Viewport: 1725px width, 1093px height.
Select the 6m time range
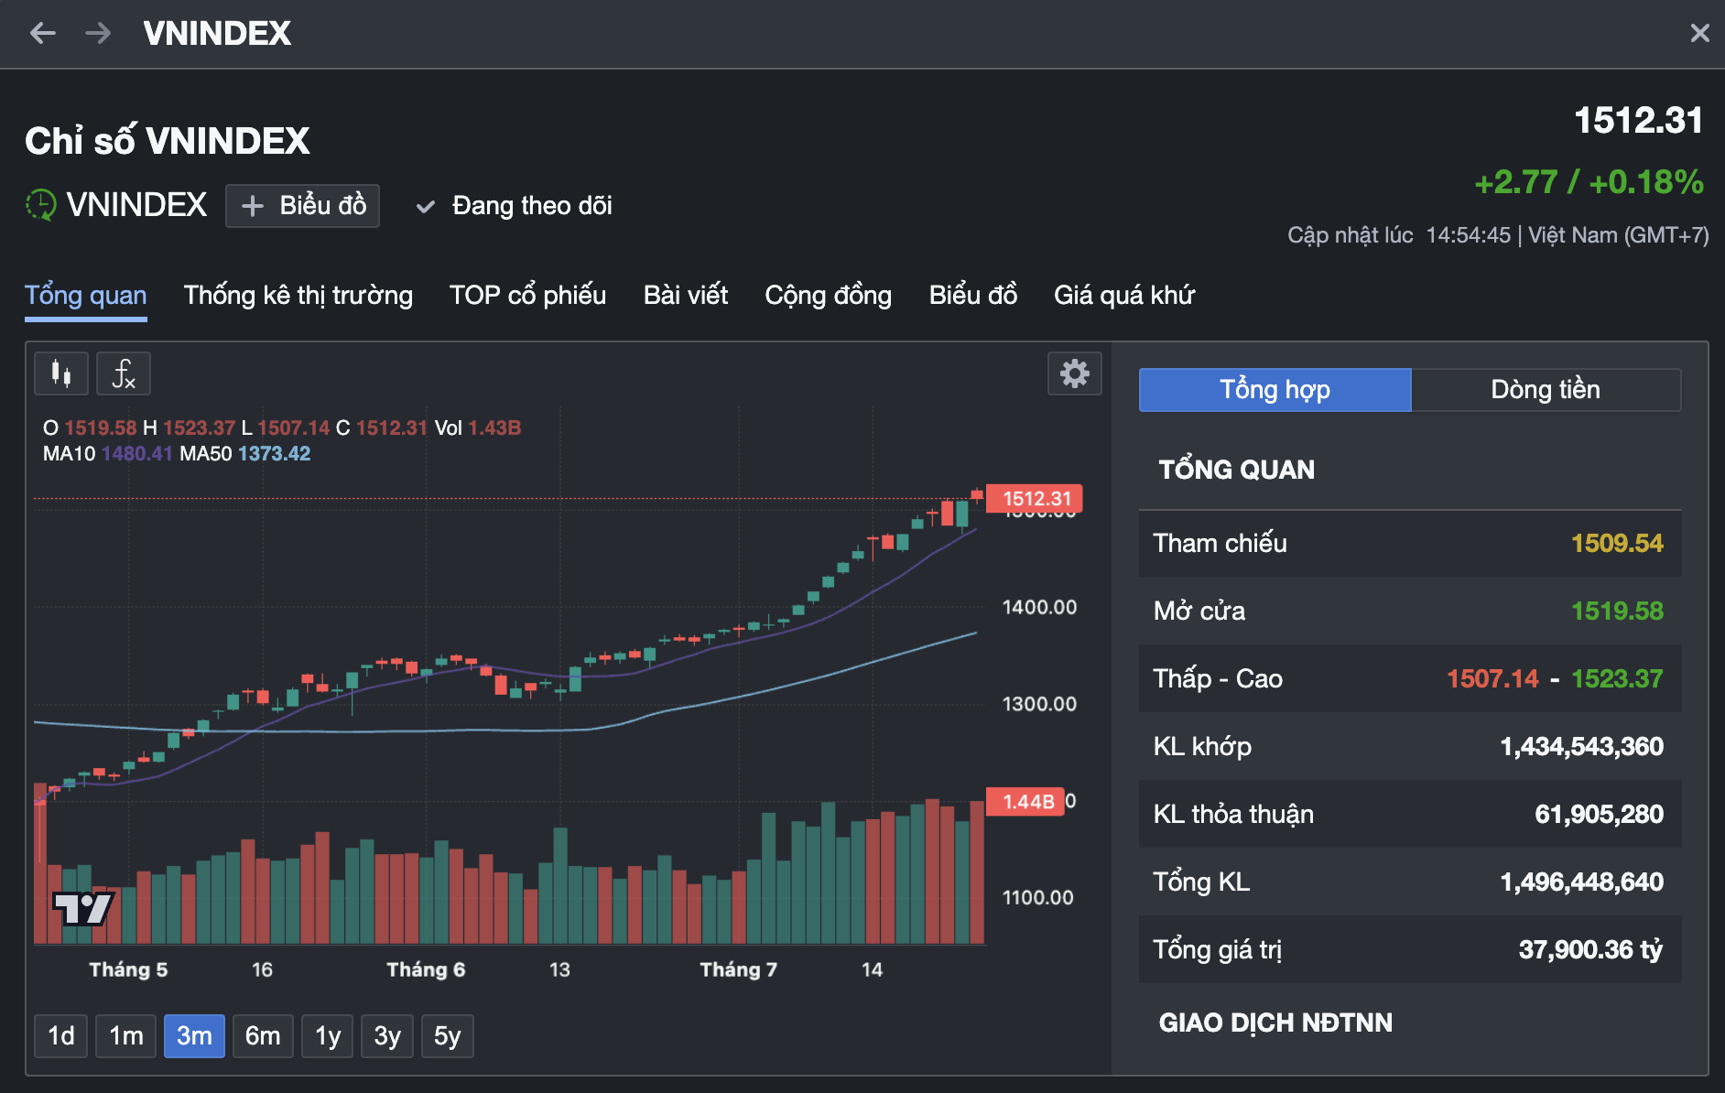[263, 1036]
